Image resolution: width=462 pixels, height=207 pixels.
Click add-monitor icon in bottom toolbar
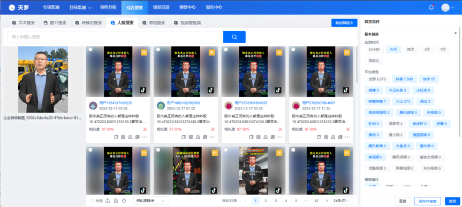(116, 201)
